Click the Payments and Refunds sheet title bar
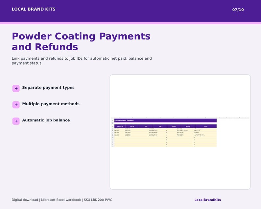The image size is (261, 209). coord(165,120)
